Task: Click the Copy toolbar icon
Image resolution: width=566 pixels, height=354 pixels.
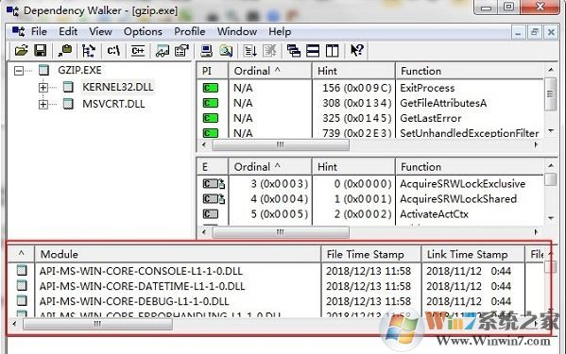Action: click(x=65, y=50)
